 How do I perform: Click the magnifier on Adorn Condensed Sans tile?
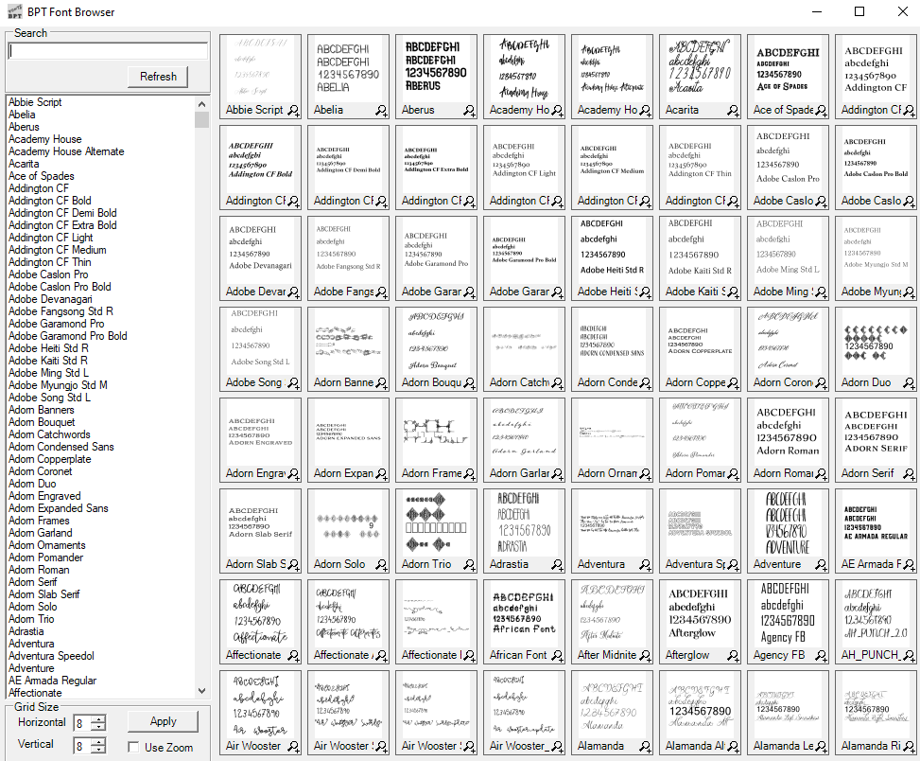[645, 382]
